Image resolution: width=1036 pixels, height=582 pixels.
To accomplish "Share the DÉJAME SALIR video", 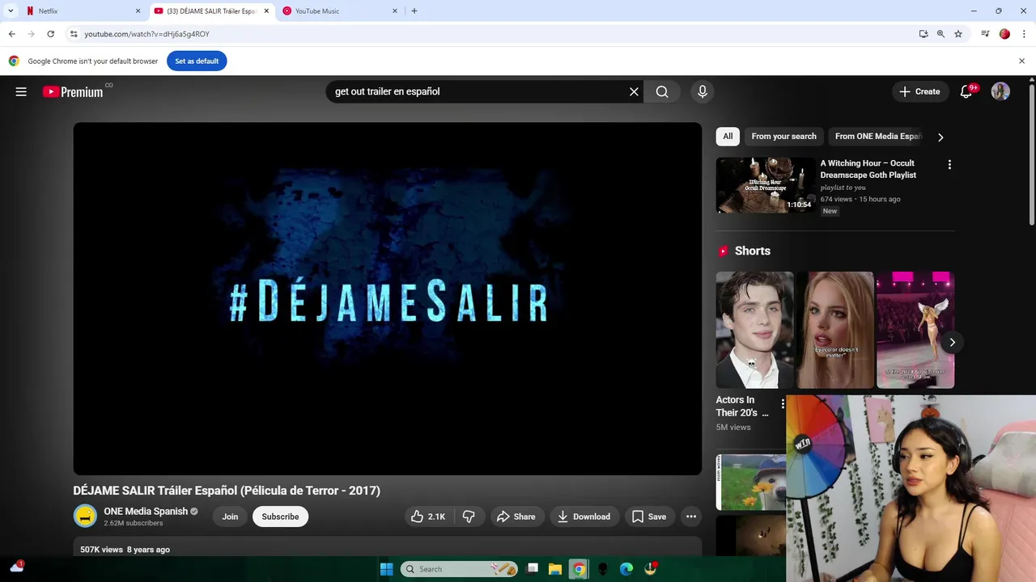I will pos(516,517).
